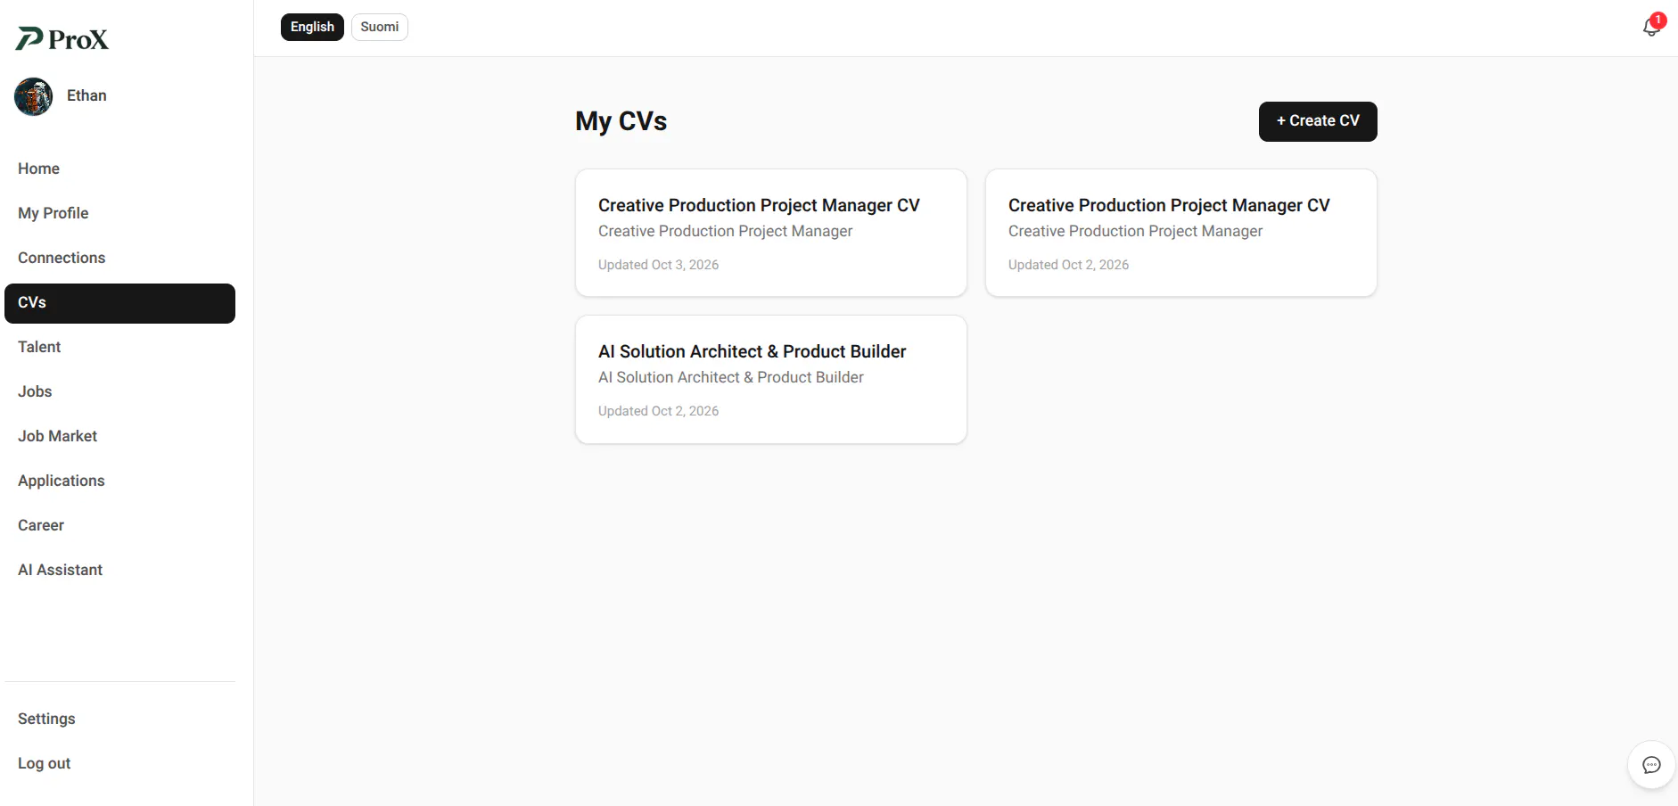
Task: Click the username Ethan
Action: (86, 95)
